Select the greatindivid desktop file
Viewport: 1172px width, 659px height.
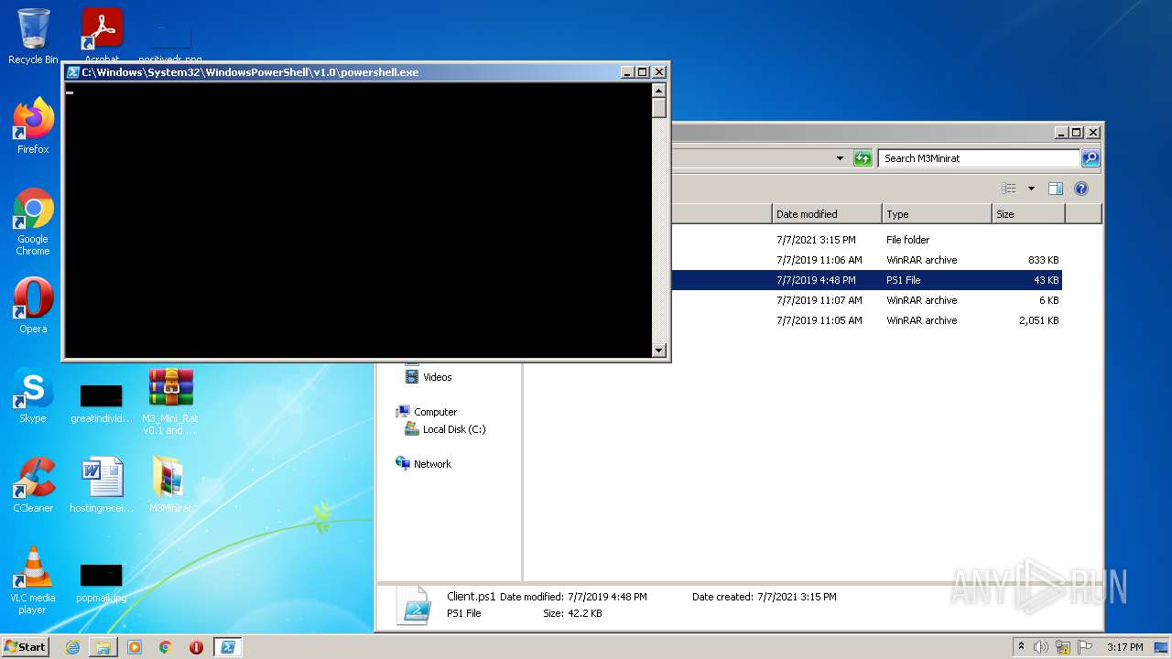[x=102, y=403]
